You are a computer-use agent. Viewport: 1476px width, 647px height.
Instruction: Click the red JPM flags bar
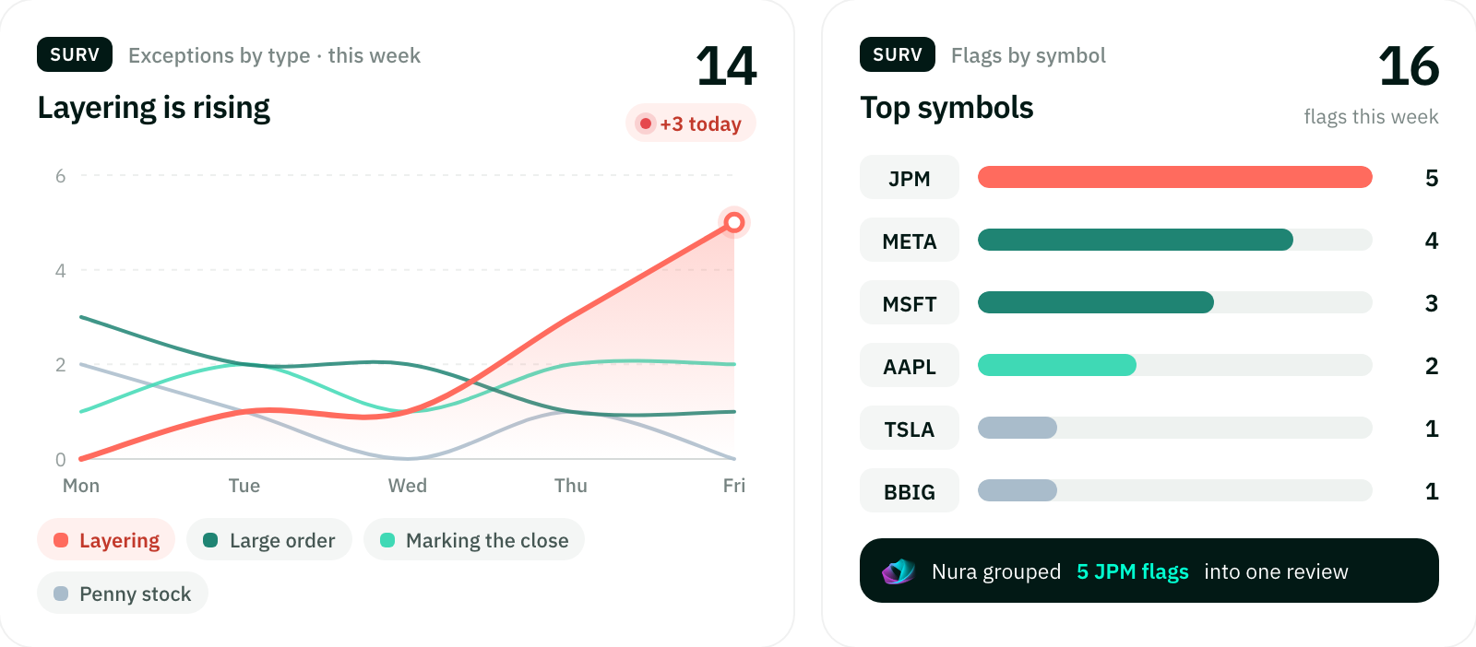coord(1175,177)
